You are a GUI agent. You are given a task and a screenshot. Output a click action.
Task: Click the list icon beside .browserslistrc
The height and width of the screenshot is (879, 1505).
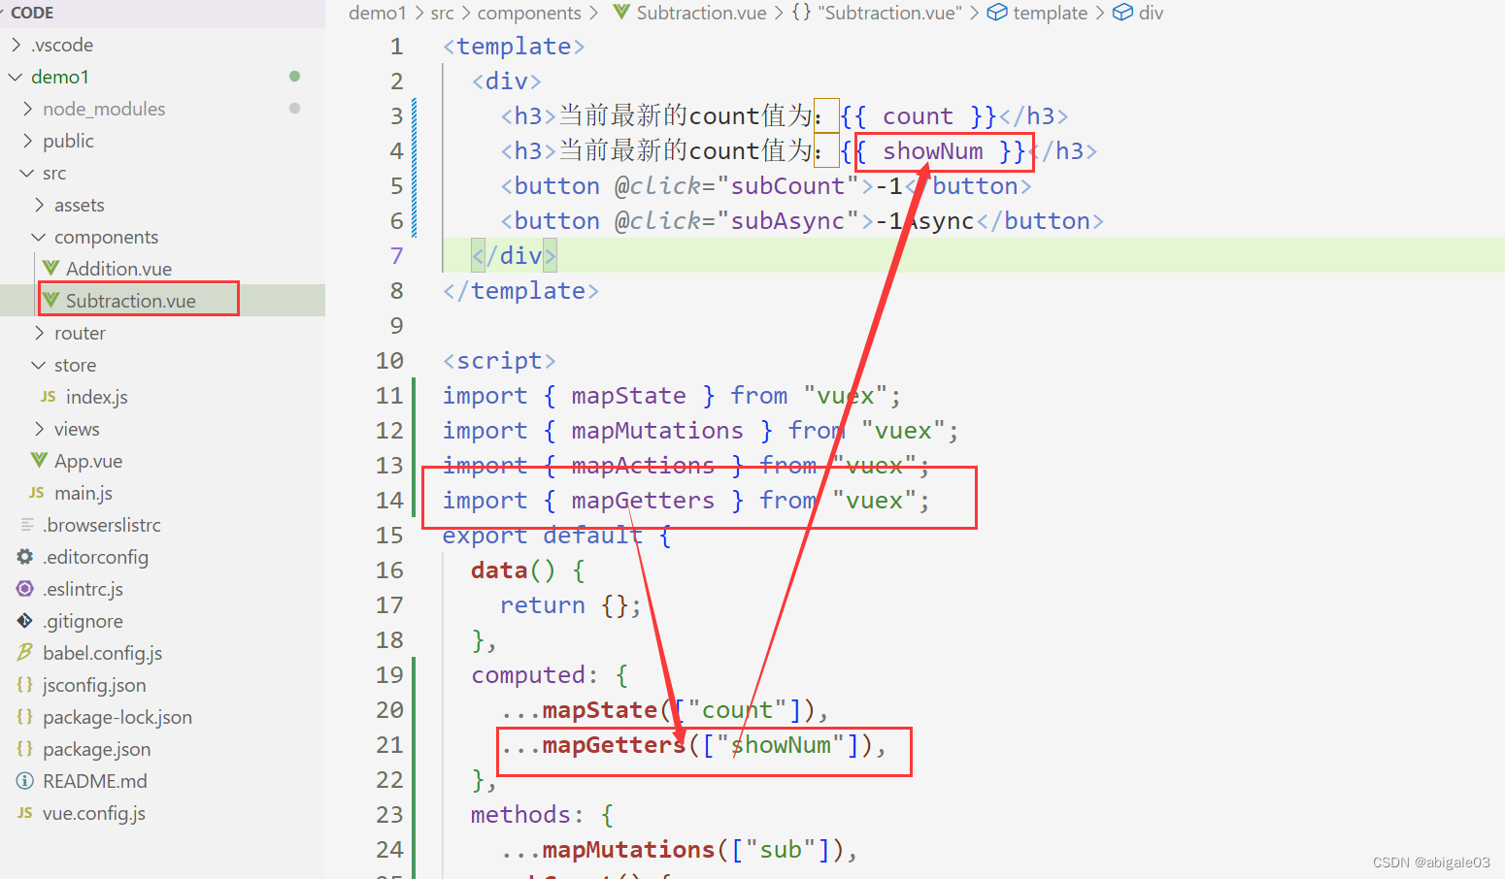coord(24,524)
